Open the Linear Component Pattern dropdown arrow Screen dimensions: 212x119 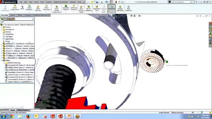pos(29,12)
